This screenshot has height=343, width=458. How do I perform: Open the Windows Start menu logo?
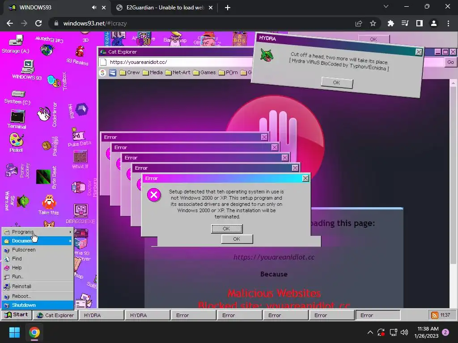point(14,332)
